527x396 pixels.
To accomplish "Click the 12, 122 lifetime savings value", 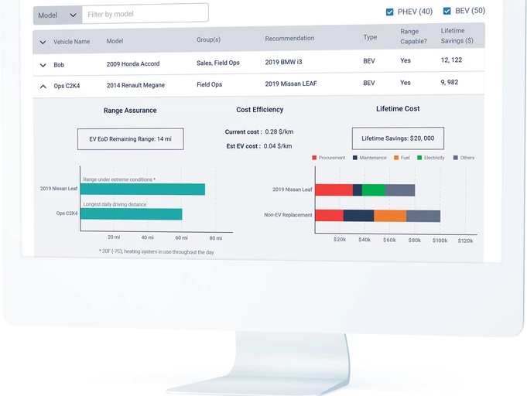I will coord(451,60).
